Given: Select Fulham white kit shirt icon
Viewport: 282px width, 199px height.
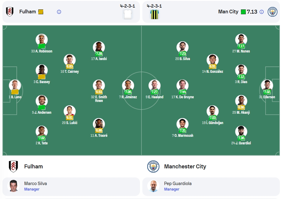Looking at the screenshot, I should [x=128, y=14].
